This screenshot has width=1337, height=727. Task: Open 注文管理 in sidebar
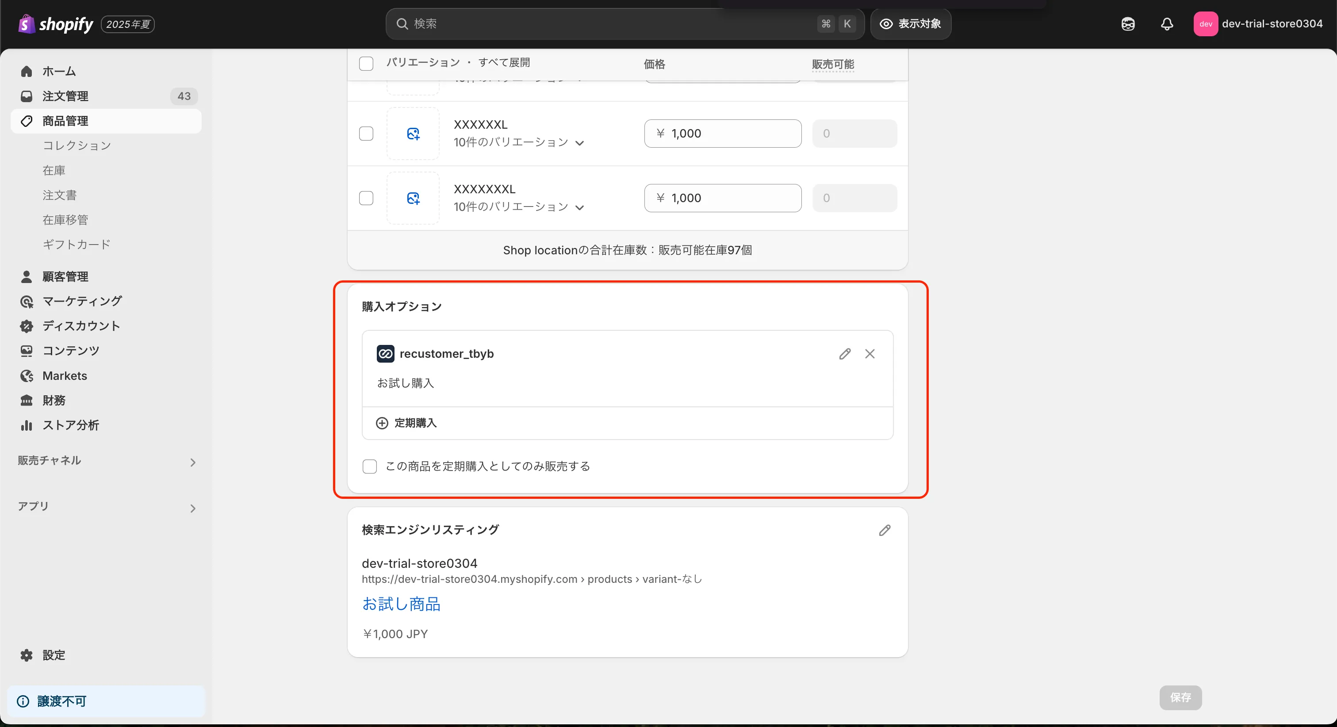click(106, 96)
